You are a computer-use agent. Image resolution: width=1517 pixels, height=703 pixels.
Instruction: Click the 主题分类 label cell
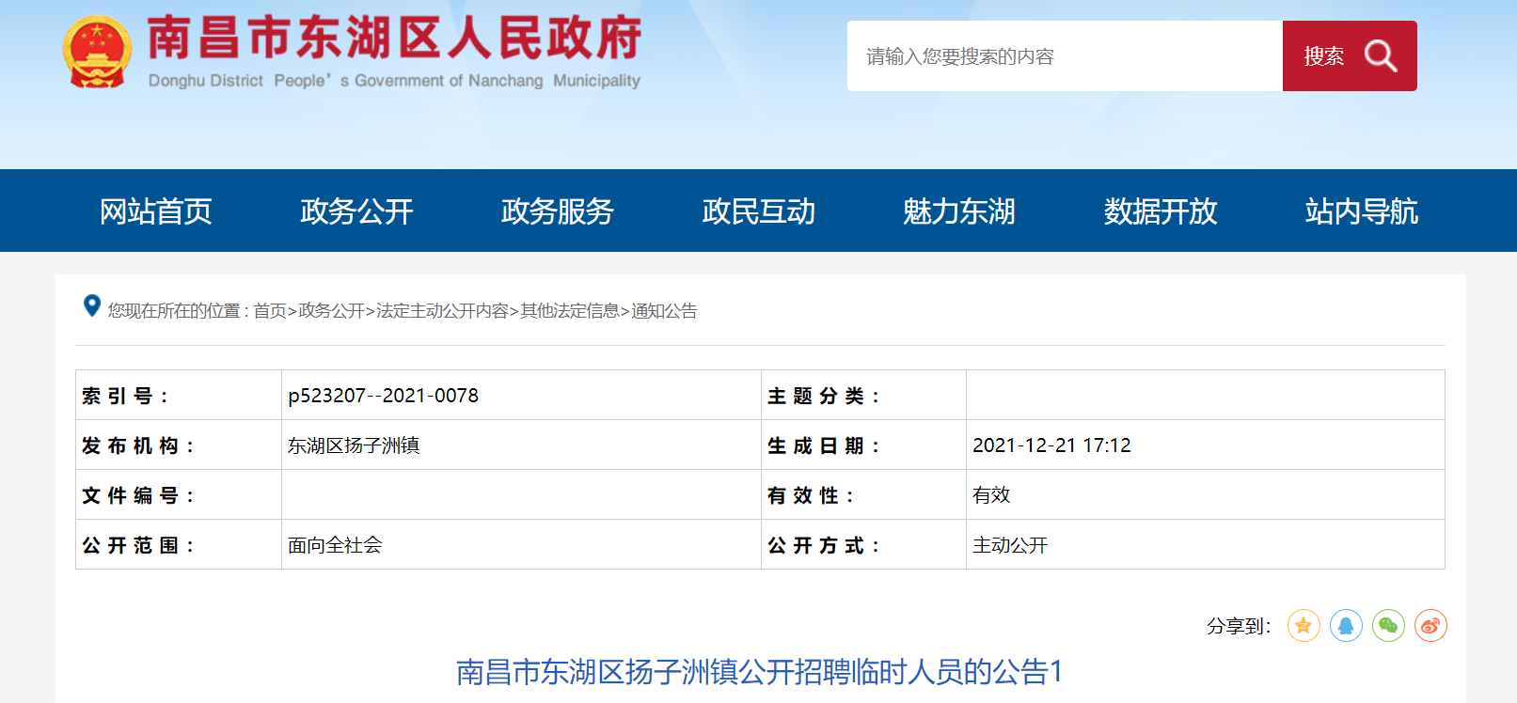tap(864, 396)
